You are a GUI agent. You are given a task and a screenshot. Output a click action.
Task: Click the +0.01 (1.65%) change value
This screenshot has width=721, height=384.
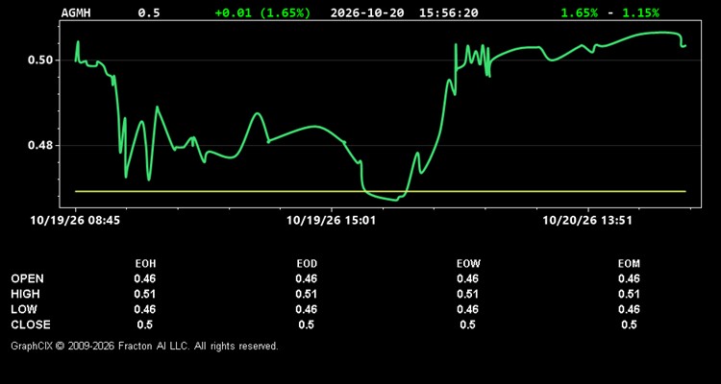point(262,12)
